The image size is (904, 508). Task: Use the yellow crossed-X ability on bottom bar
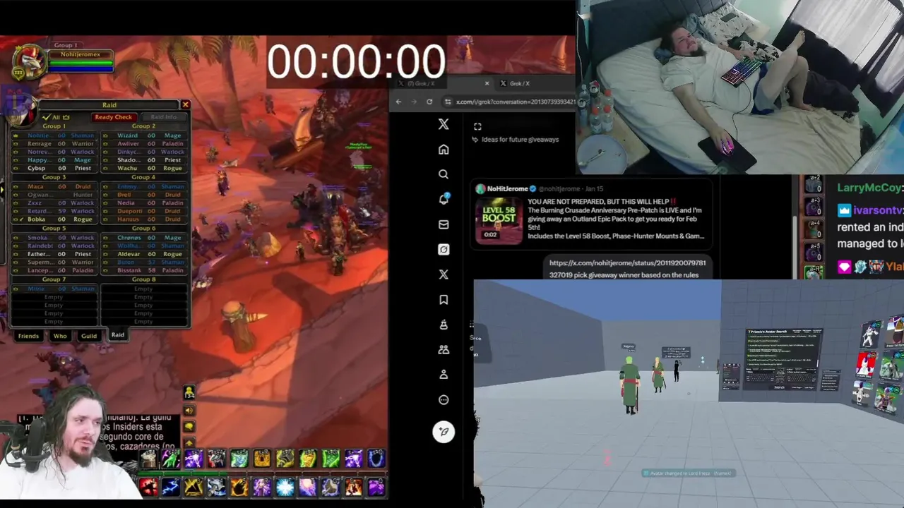194,487
